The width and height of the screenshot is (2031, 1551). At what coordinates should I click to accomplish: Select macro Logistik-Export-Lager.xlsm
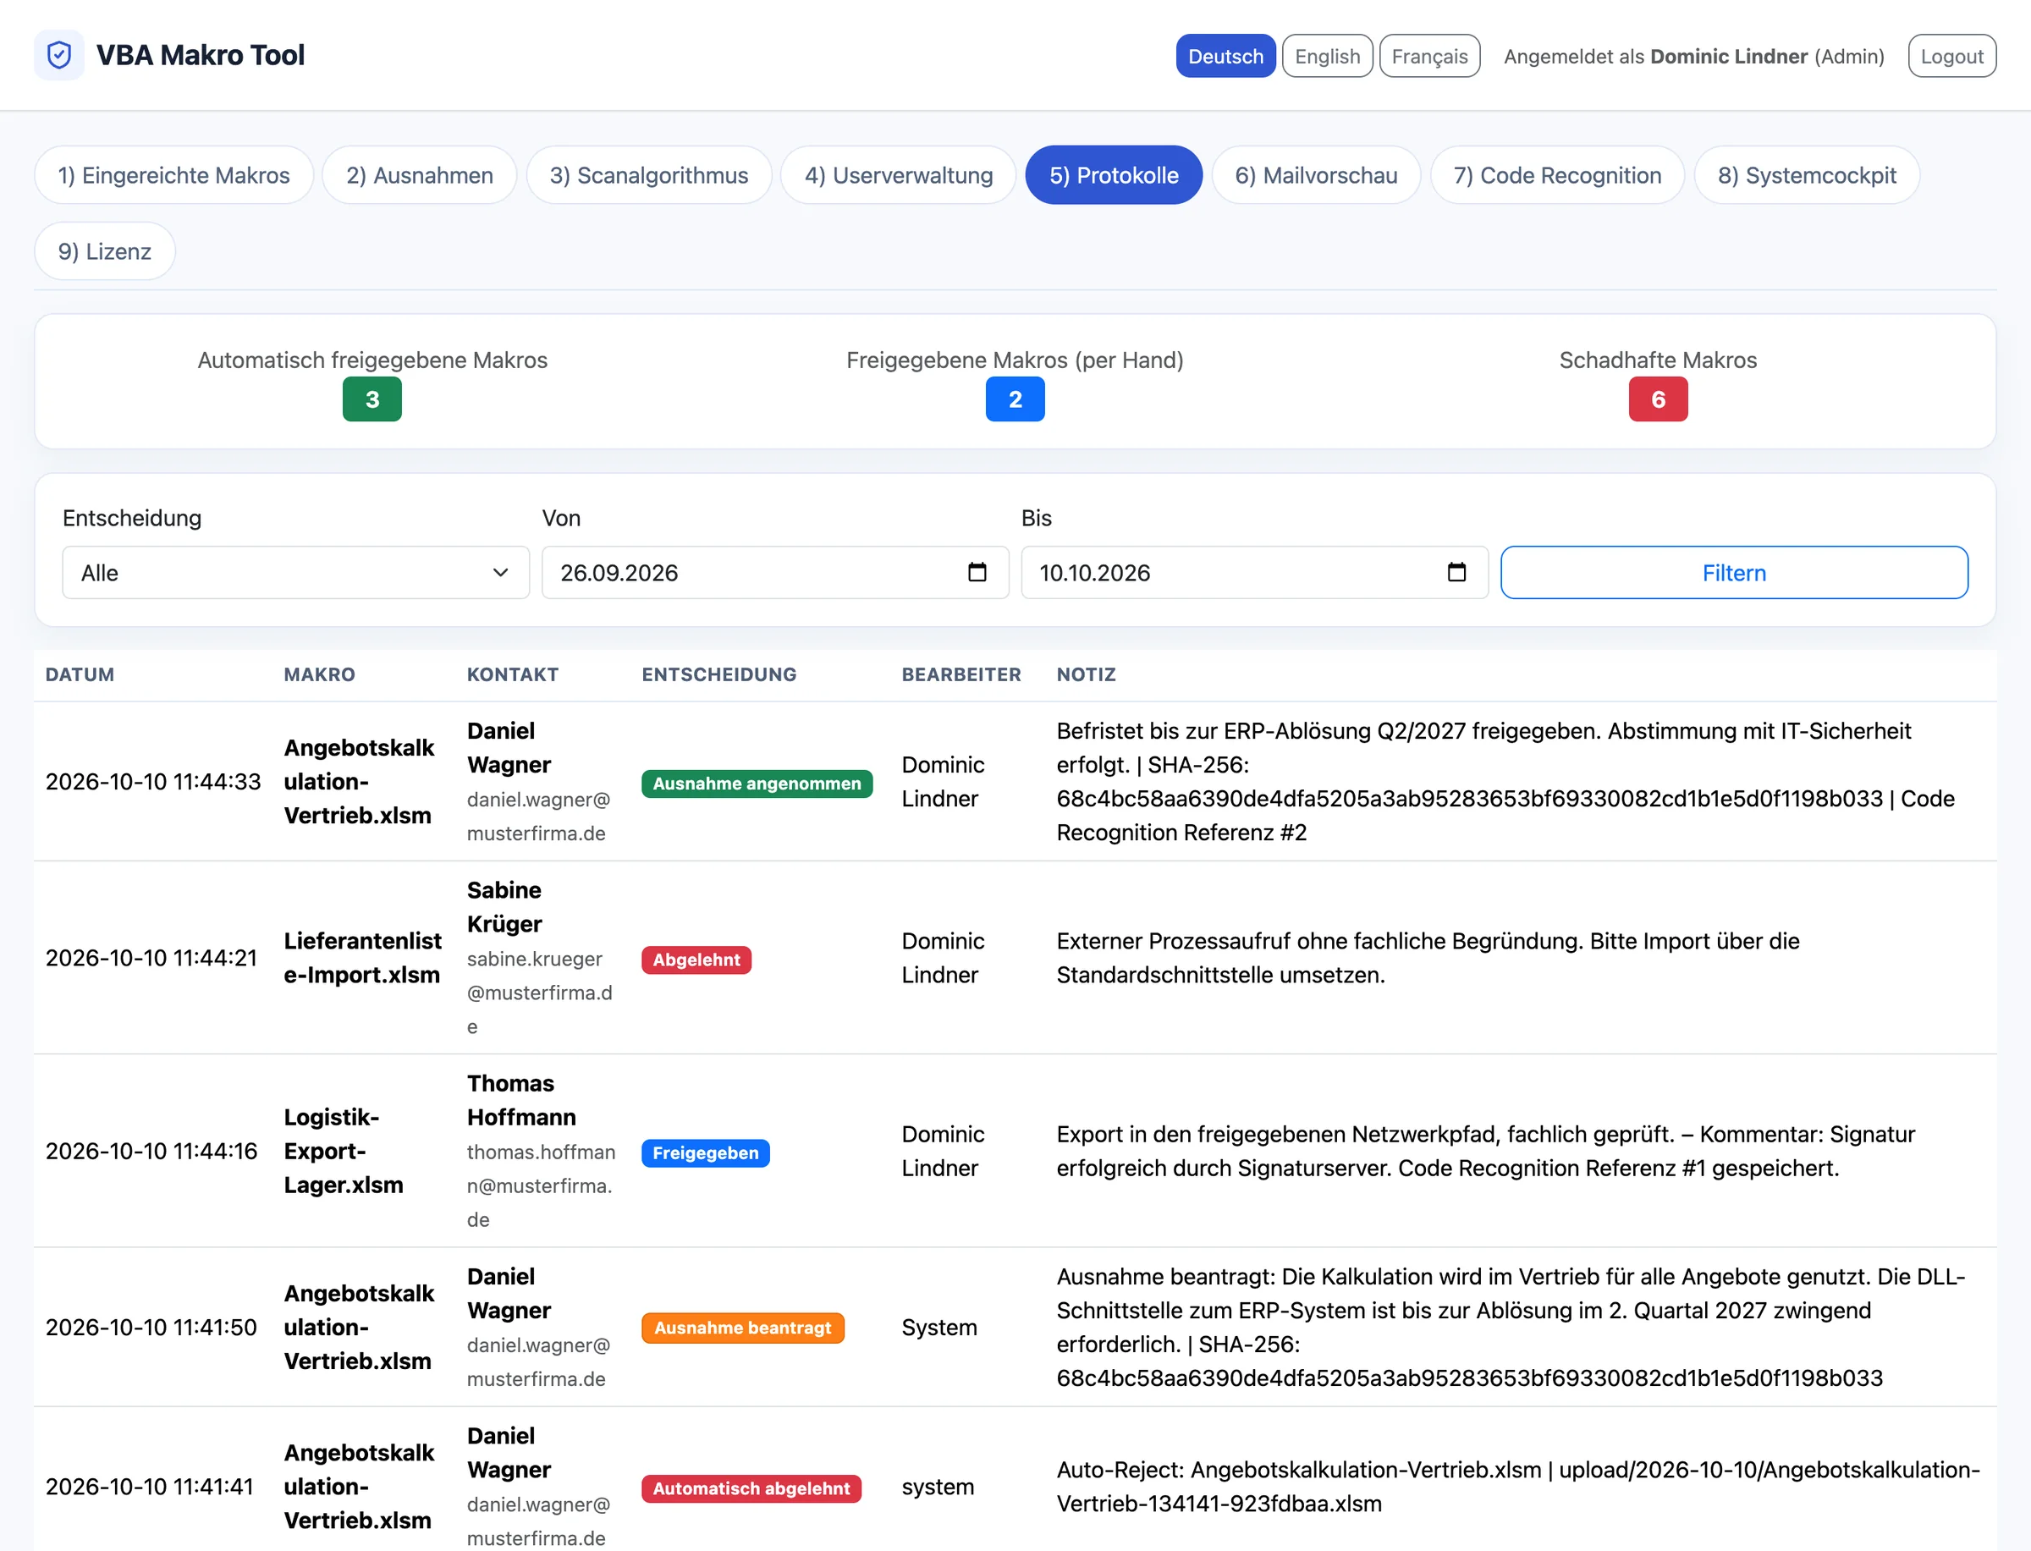coord(344,1152)
